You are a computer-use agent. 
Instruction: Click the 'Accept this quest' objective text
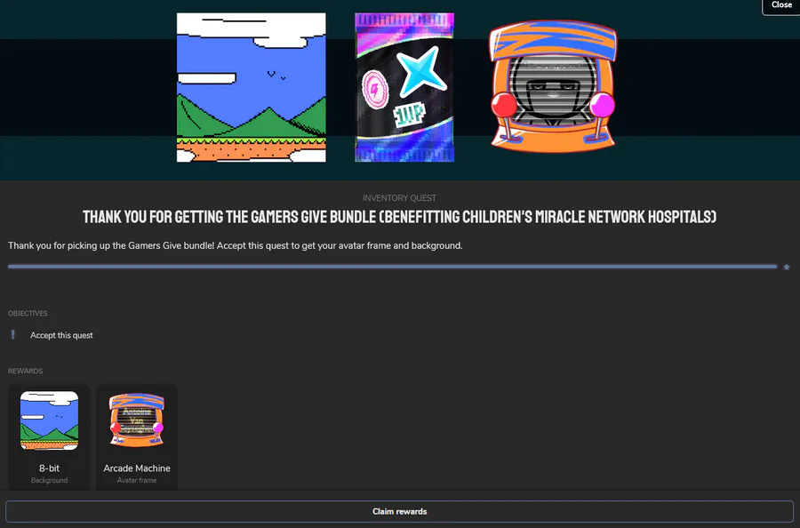point(61,335)
